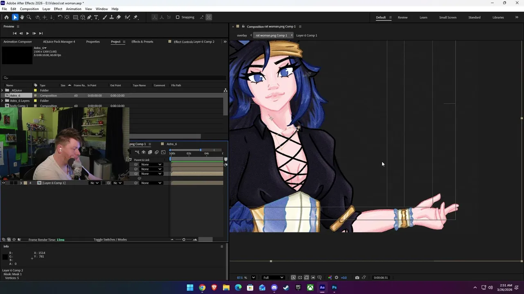Screen dimensions: 524x294
Task: Click Toggle Switches / Modes
Action: (x=110, y=240)
